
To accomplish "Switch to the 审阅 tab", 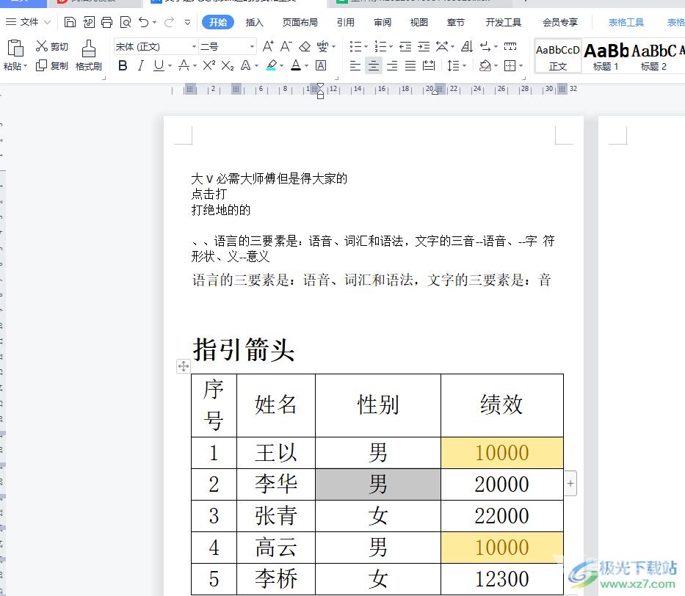I will 383,22.
